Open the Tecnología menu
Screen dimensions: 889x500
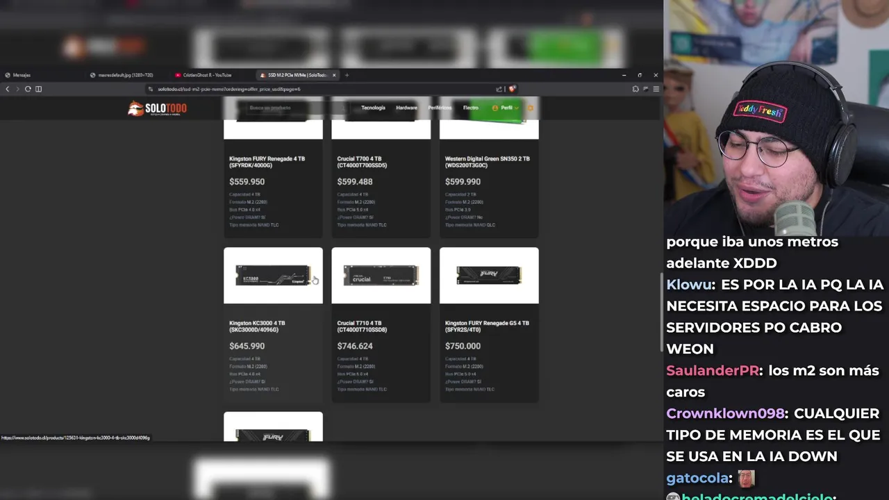(373, 108)
